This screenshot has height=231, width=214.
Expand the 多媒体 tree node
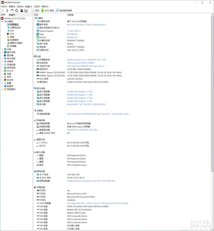point(2,61)
